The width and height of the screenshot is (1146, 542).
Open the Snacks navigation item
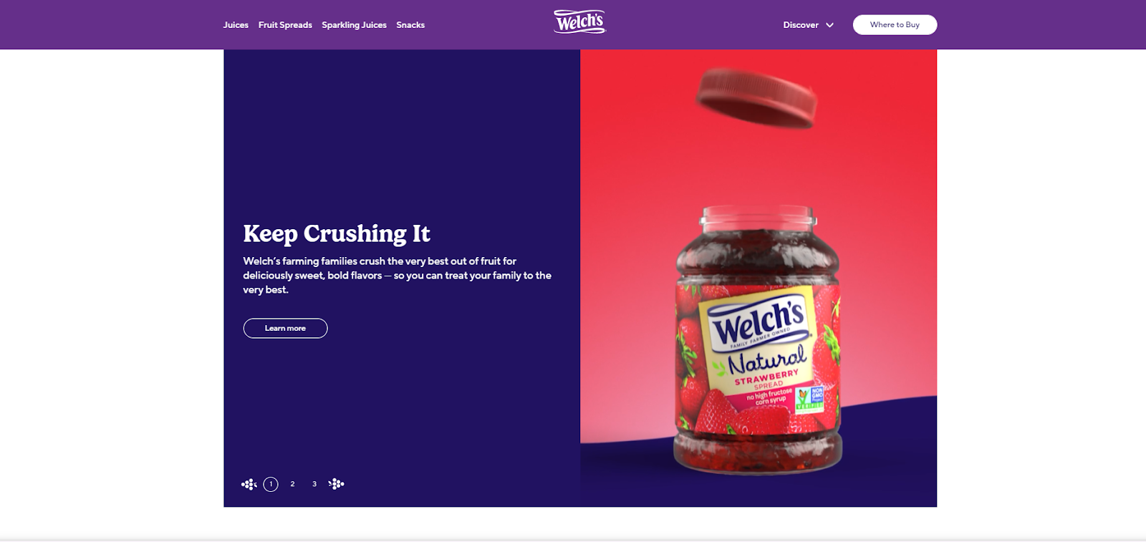(x=410, y=25)
